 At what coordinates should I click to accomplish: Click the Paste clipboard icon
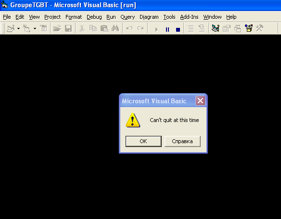[x=104, y=28]
